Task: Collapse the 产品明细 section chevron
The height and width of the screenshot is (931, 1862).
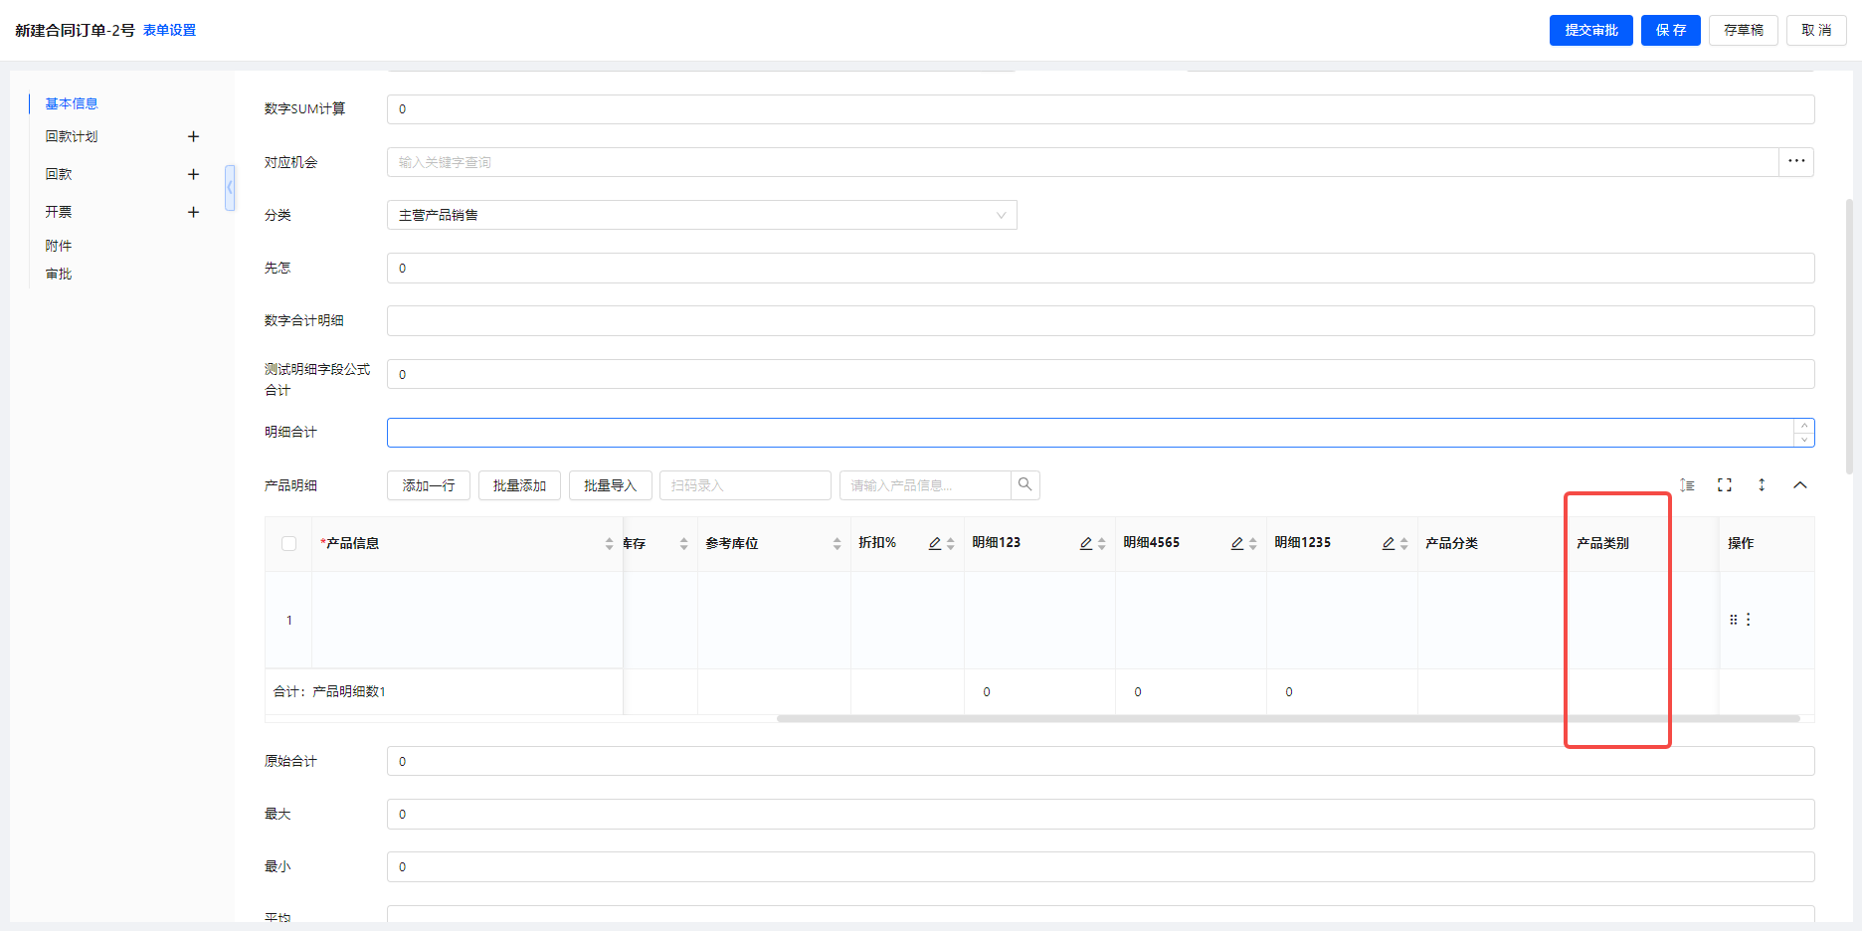Action: tap(1799, 485)
